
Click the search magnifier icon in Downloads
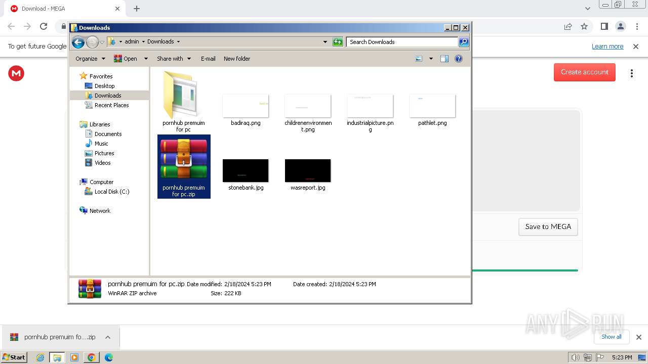click(x=464, y=42)
